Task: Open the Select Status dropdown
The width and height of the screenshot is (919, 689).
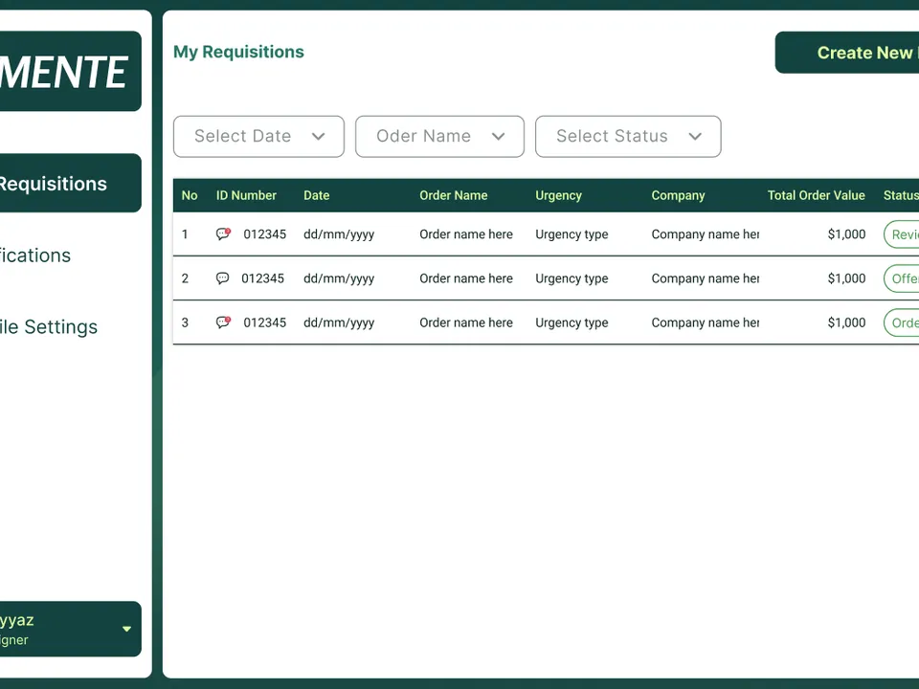Action: [628, 137]
